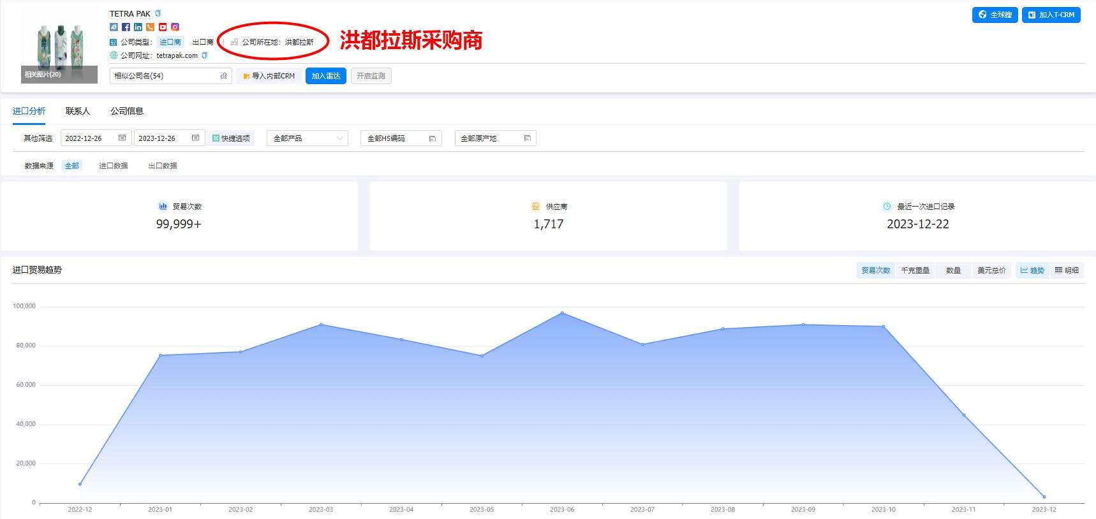The image size is (1096, 519).
Task: Open the 全部HS编码 selector
Action: pyautogui.click(x=401, y=138)
